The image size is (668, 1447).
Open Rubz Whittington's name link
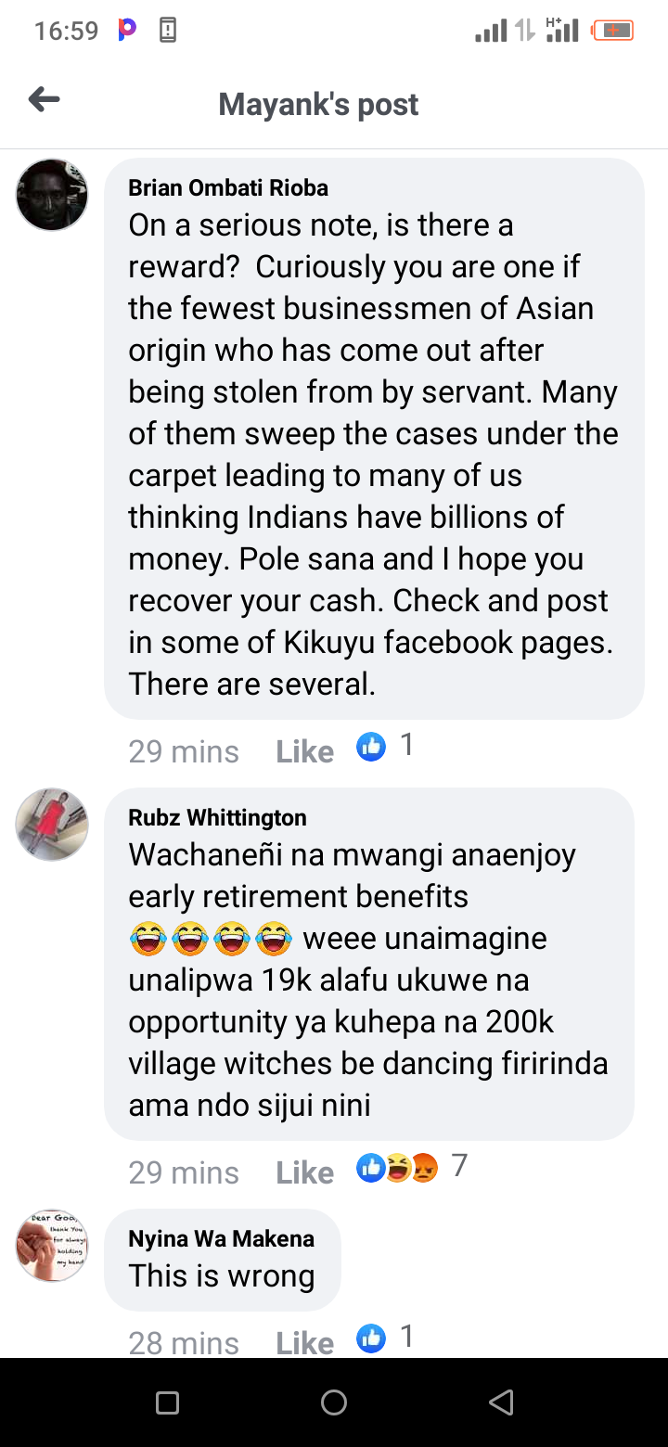(217, 817)
